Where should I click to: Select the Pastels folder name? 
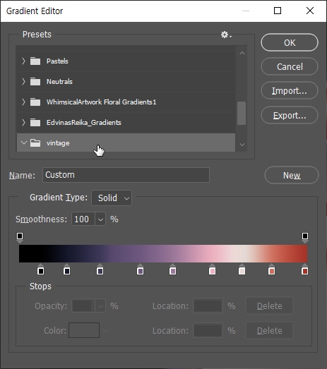tap(57, 61)
